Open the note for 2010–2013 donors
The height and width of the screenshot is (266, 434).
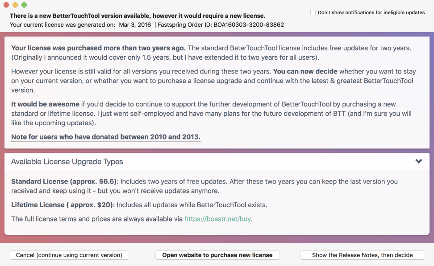[x=105, y=137]
